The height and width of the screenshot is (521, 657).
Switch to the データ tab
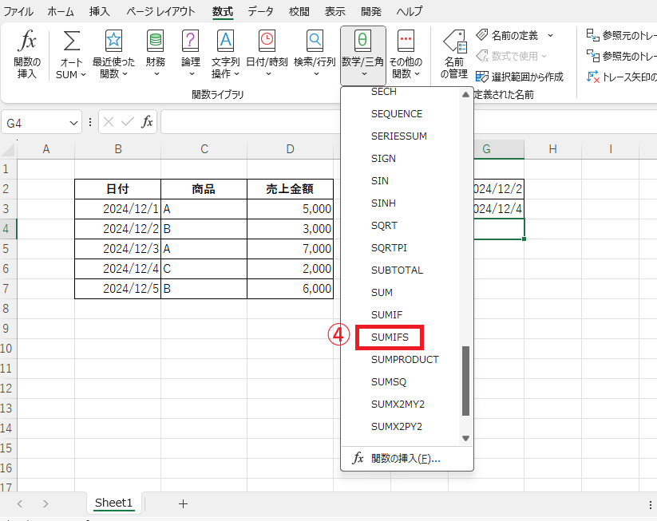260,11
